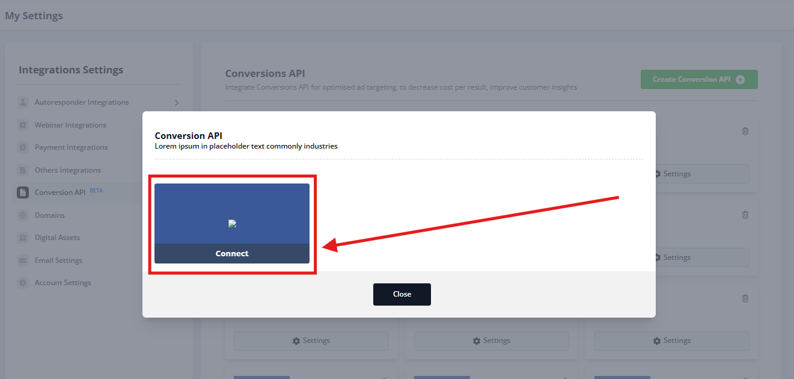Click the plus icon on Create Conversion API

point(740,79)
